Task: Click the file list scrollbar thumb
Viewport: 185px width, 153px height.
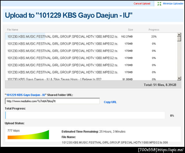Action: tap(179, 39)
